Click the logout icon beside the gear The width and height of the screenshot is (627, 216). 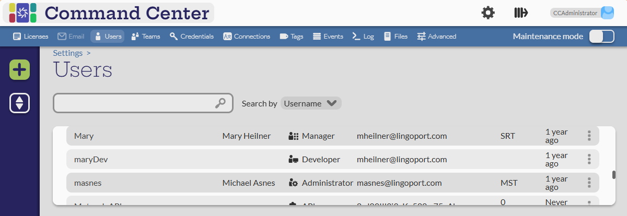pos(520,13)
